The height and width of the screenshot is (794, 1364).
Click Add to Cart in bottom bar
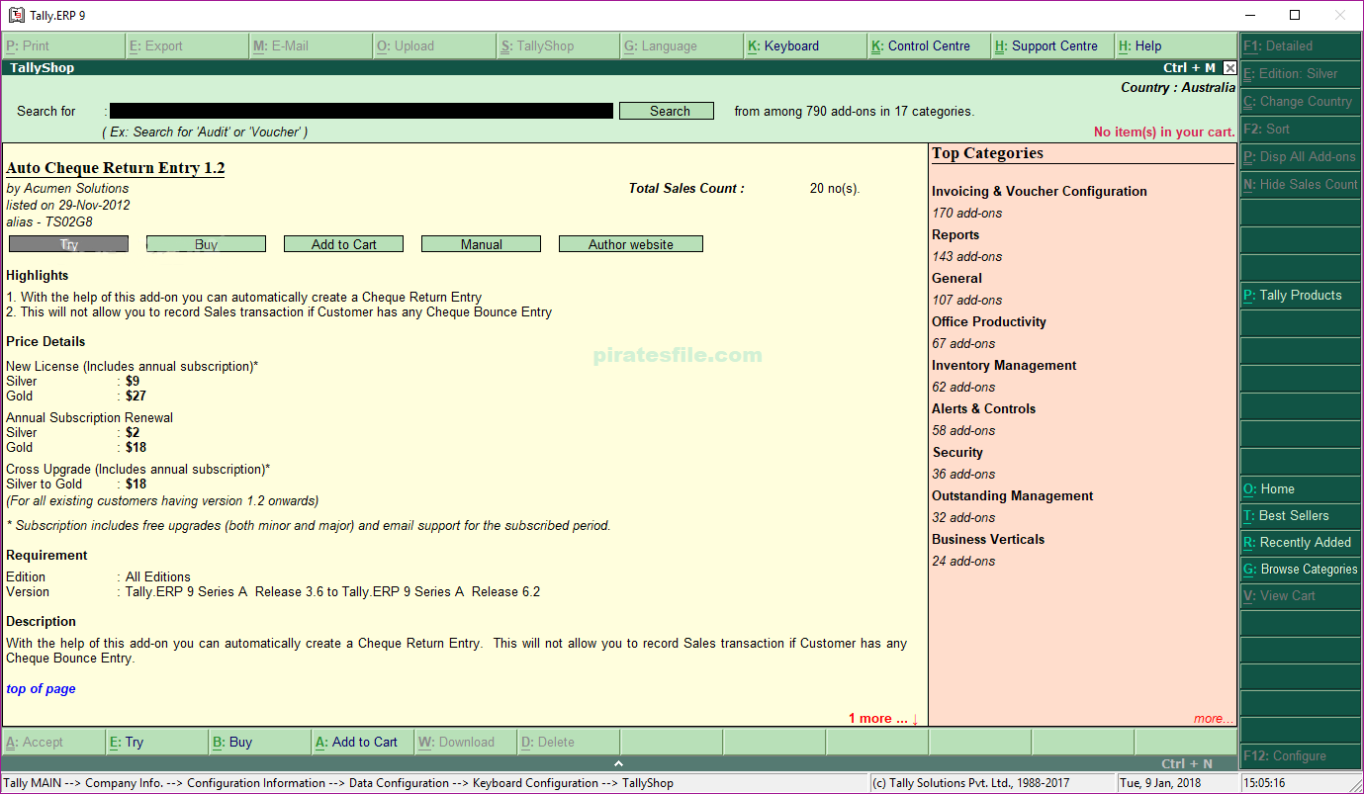coord(362,742)
